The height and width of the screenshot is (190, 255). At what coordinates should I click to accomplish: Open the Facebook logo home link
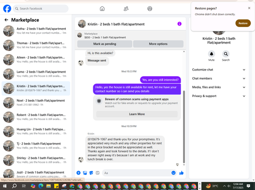[x=7, y=9]
